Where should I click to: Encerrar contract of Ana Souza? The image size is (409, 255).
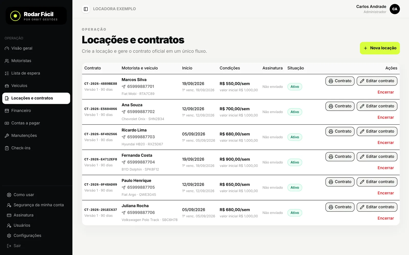386,118
